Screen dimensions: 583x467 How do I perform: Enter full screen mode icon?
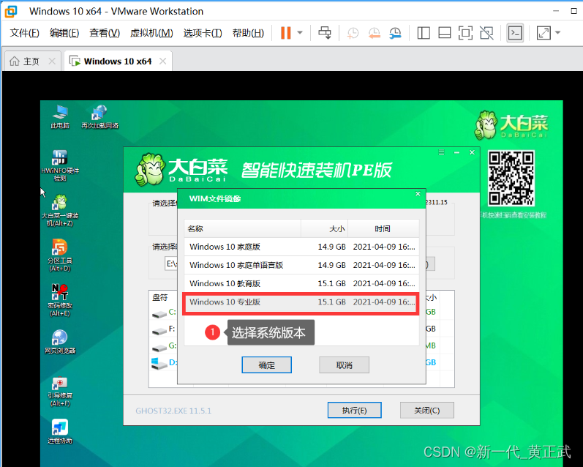pos(465,33)
